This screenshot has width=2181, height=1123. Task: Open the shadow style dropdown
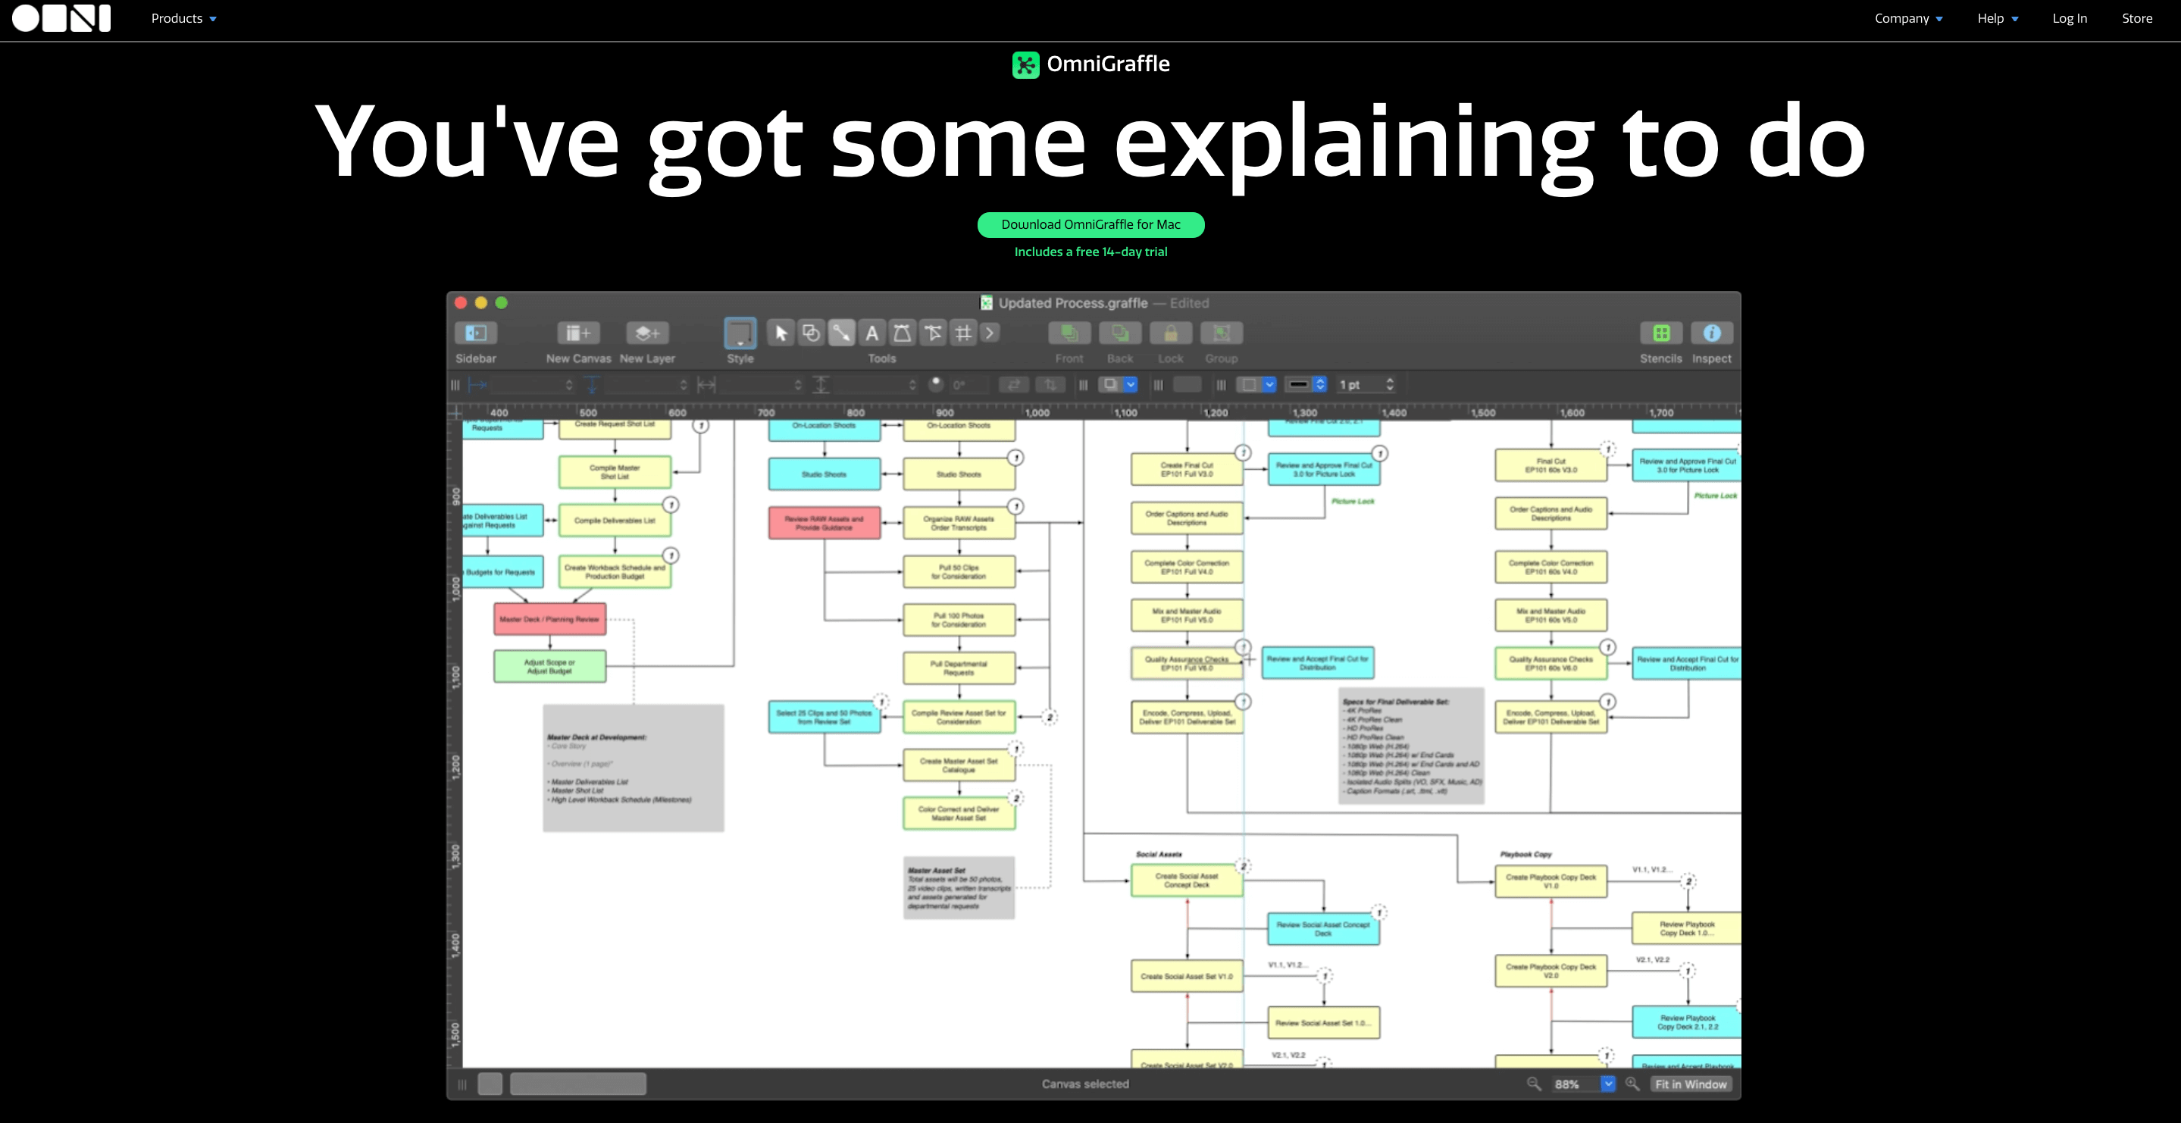1118,384
